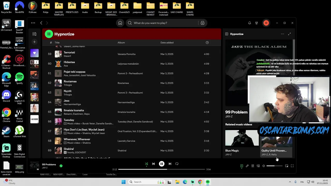
Task: Sort tracks by Title column
Action: (57, 43)
